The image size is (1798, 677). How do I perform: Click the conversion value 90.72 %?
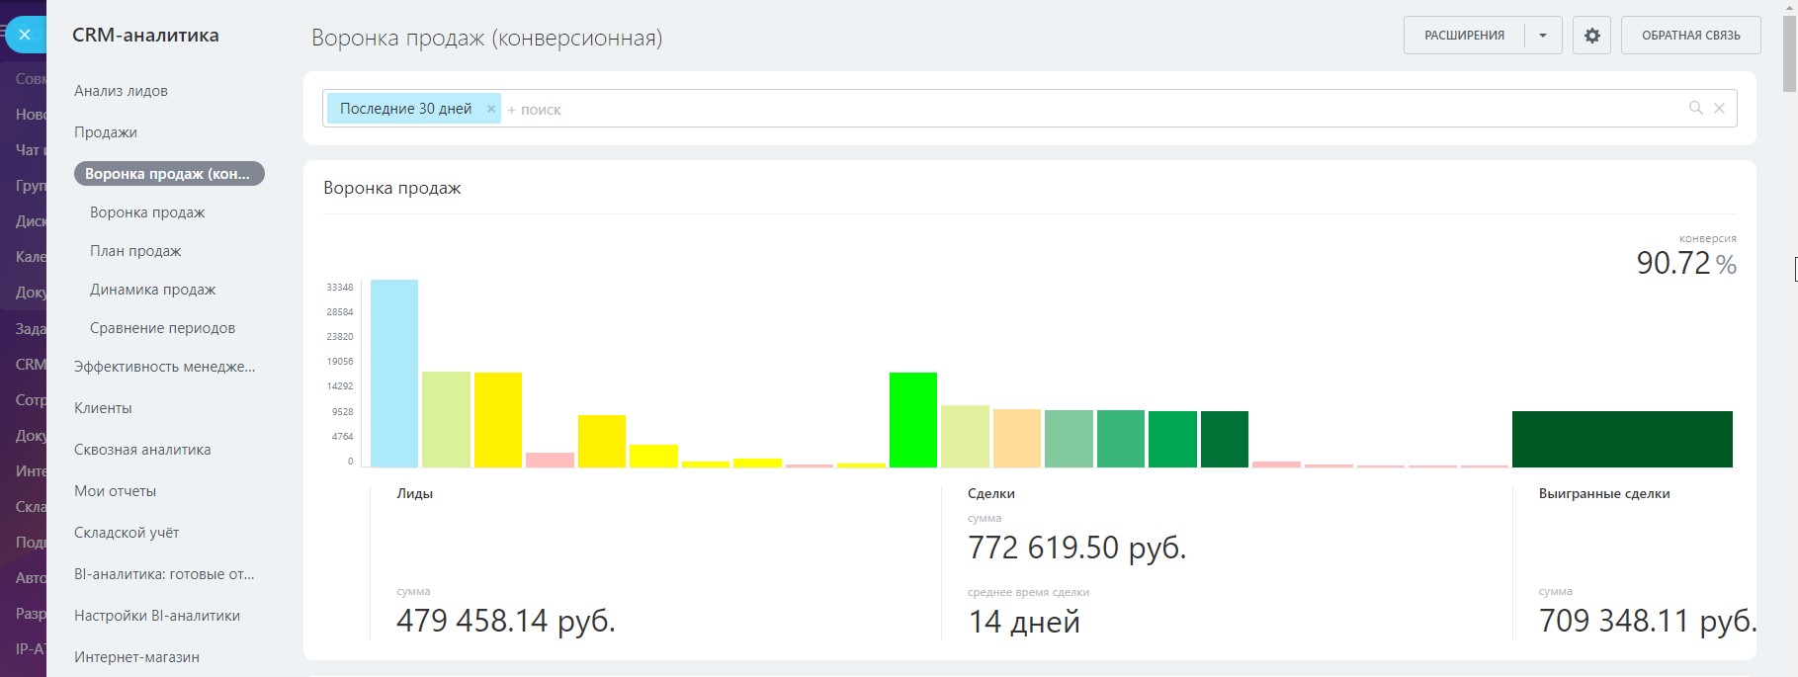point(1686,263)
